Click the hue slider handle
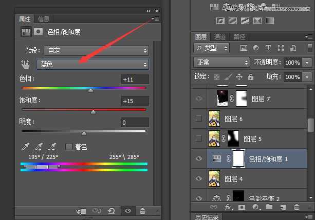 pos(91,90)
